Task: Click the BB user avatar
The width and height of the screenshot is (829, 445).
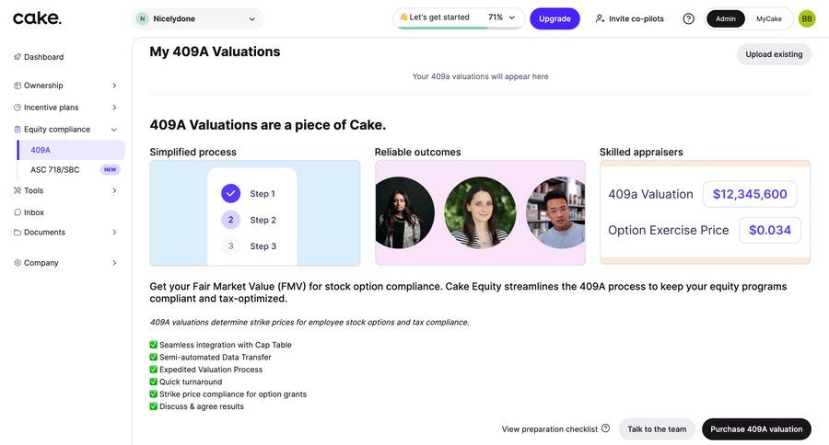Action: [807, 18]
